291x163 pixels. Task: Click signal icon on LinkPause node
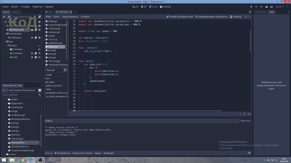click(32, 38)
